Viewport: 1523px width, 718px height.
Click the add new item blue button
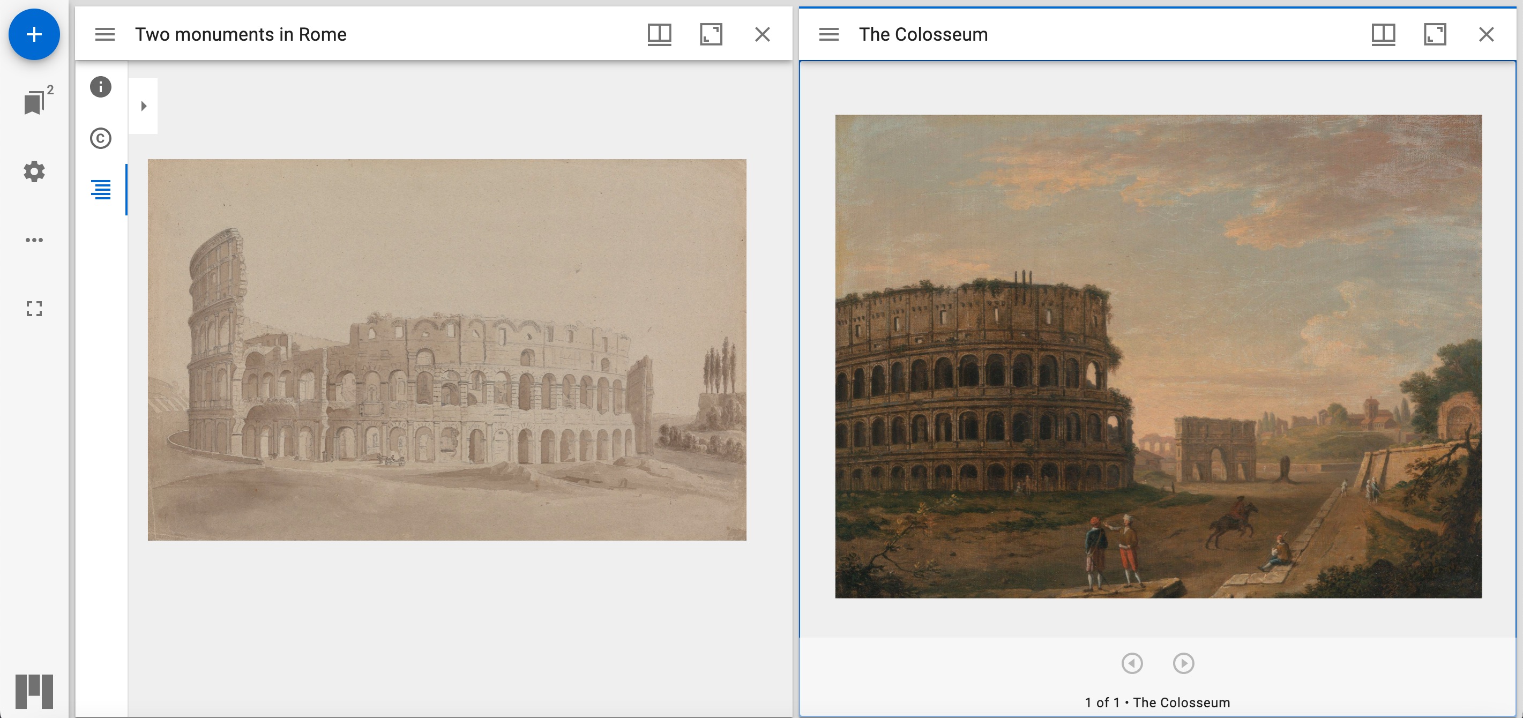[x=33, y=34]
